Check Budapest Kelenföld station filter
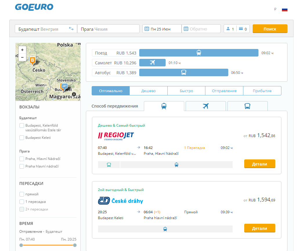Image resolution: width=304 pixels, height=251 pixels. click(22, 126)
